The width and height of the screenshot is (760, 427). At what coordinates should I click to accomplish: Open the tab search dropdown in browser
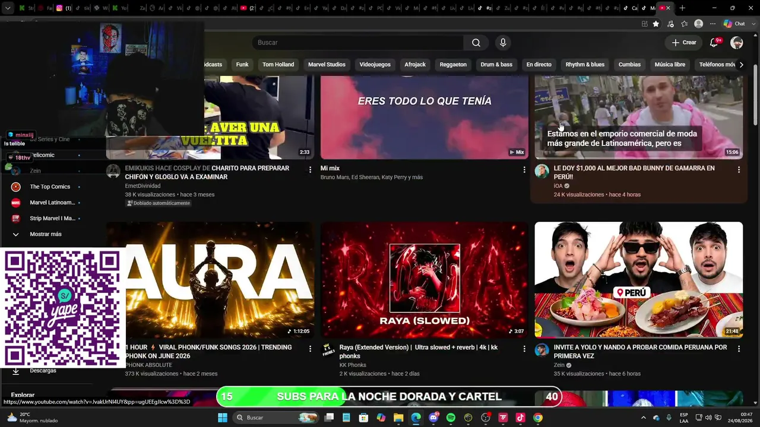8,8
